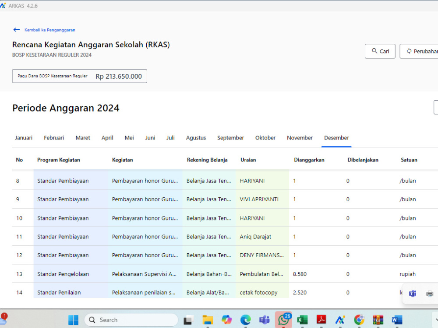The image size is (438, 328).
Task: Click the Rekening Belanja column header
Action: [x=207, y=160]
